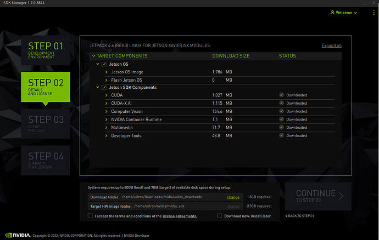Click the (5GB required) note
379x240 pixels.
260,197
